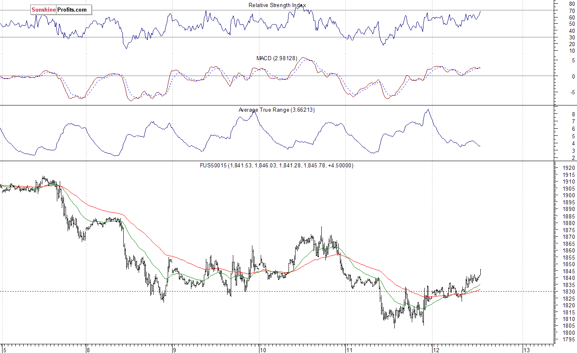Click the 1920 price axis value
Screen dimensions: 577x353
[568, 168]
